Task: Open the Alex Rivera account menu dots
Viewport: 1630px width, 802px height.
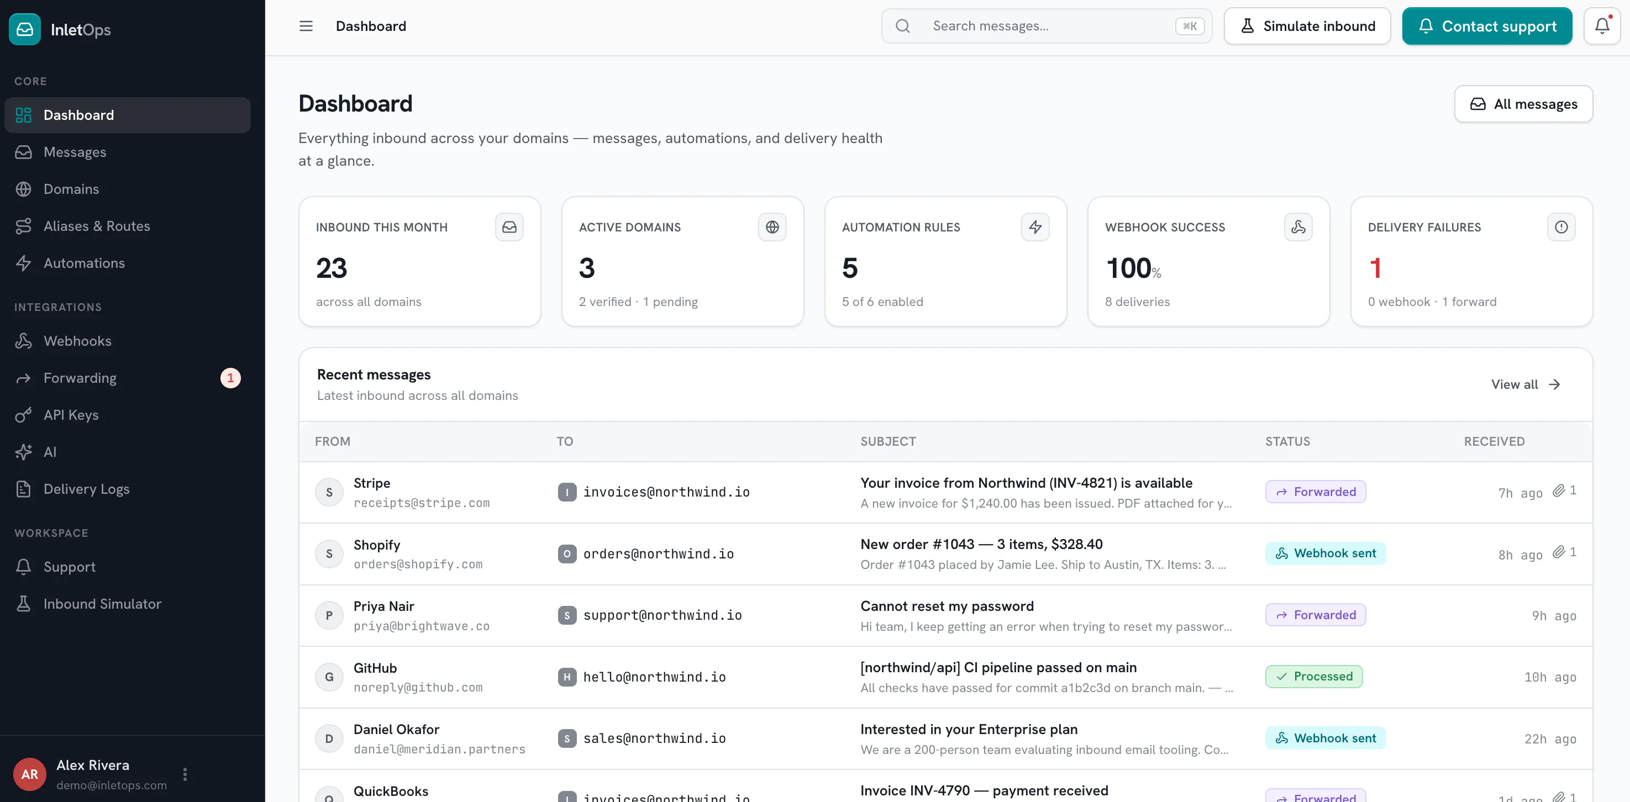Action: tap(185, 774)
